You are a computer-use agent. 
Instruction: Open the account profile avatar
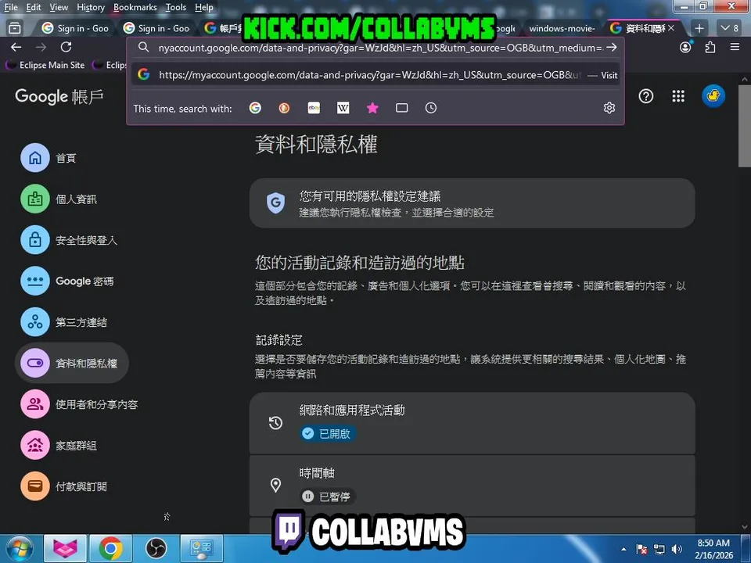tap(713, 95)
